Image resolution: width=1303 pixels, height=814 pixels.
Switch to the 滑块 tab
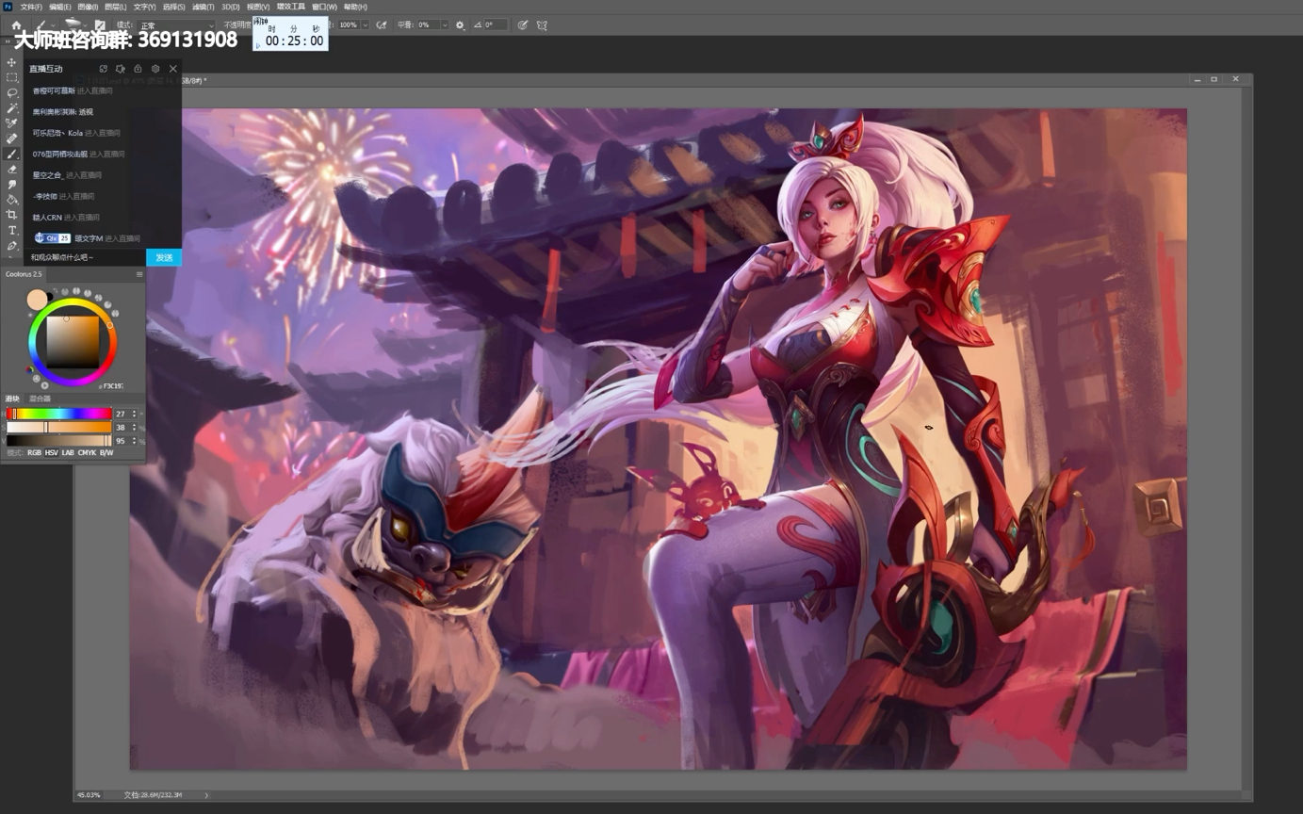pos(12,399)
